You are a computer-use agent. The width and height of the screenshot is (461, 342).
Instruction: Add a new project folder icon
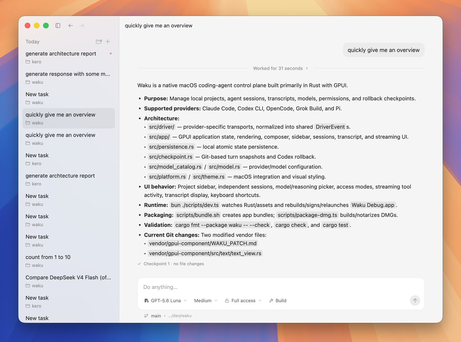click(99, 42)
